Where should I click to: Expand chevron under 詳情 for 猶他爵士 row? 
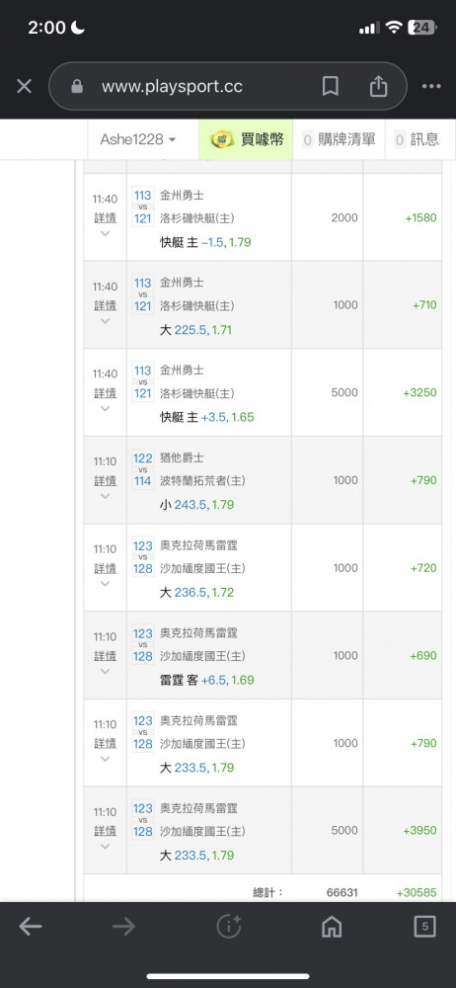coord(106,497)
